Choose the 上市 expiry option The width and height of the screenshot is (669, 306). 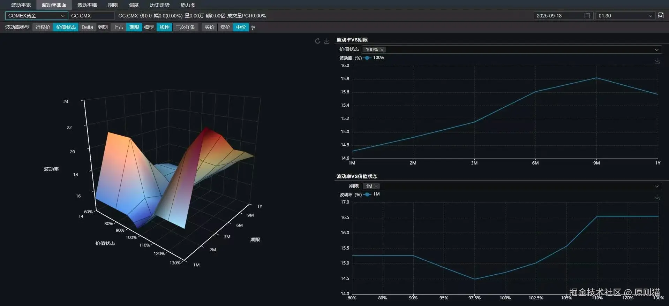(x=119, y=27)
